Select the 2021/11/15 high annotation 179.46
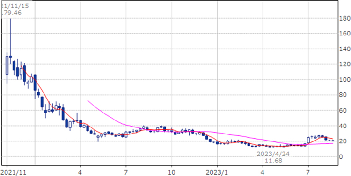The image size is (351, 176). coord(11,13)
